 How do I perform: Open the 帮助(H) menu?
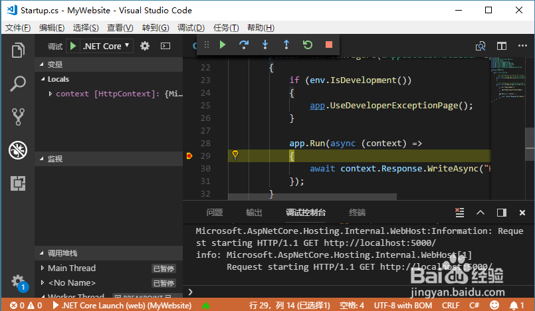[261, 28]
